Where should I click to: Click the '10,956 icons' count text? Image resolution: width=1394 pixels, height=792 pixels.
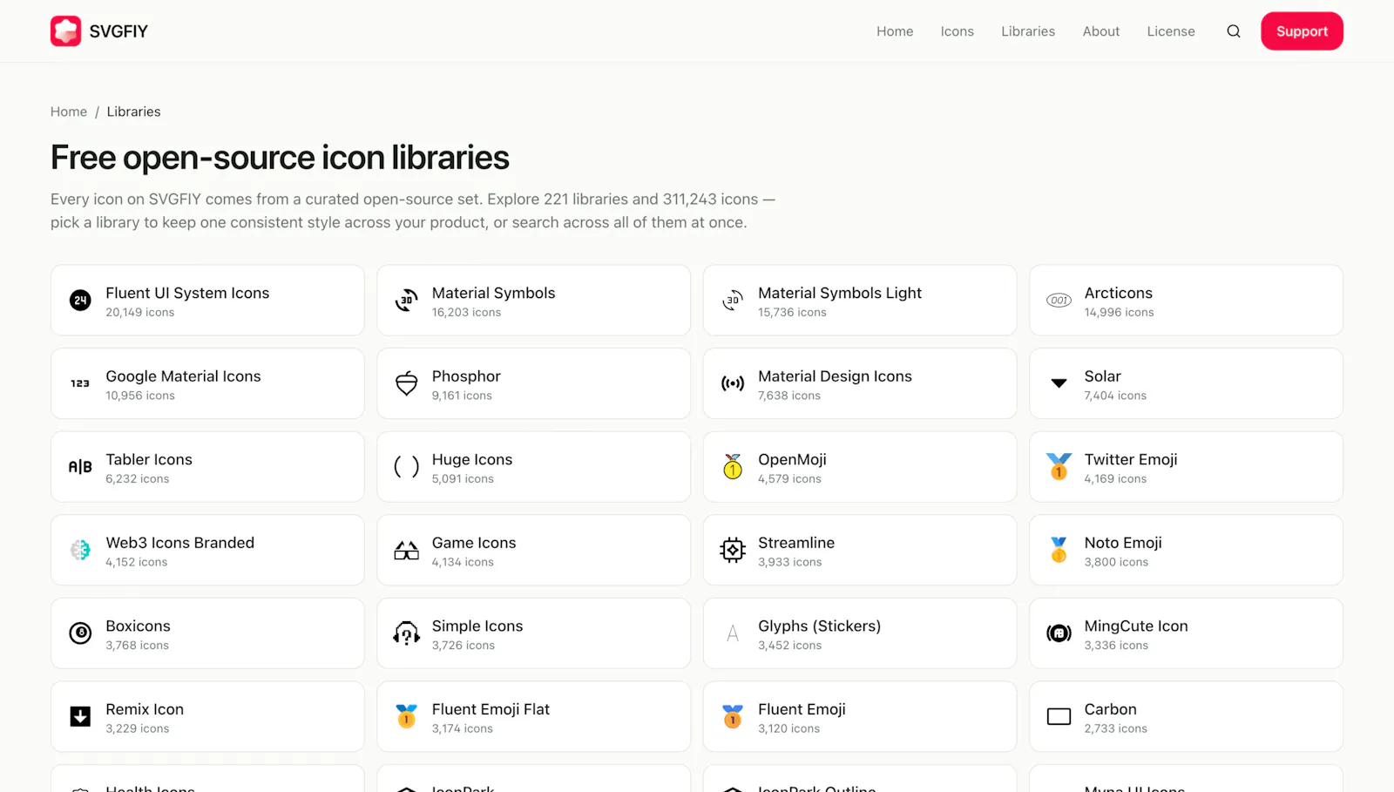pos(140,396)
